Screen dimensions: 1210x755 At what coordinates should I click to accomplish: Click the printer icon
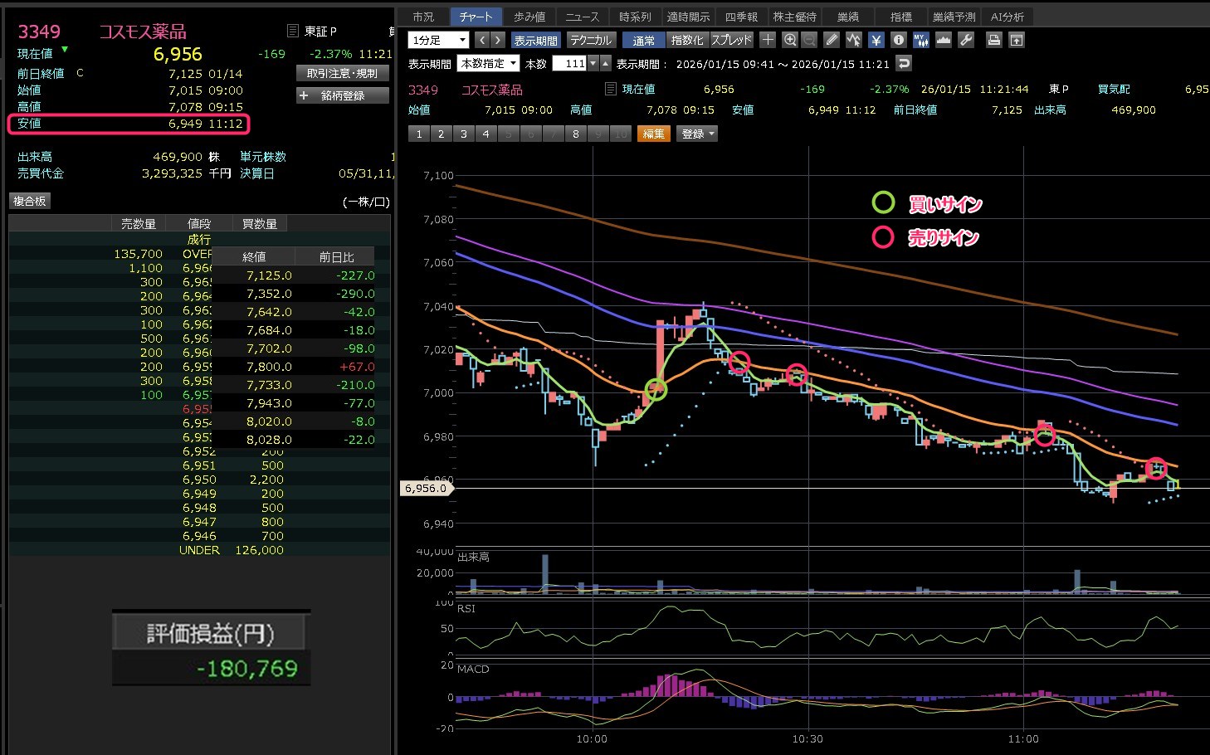[993, 40]
